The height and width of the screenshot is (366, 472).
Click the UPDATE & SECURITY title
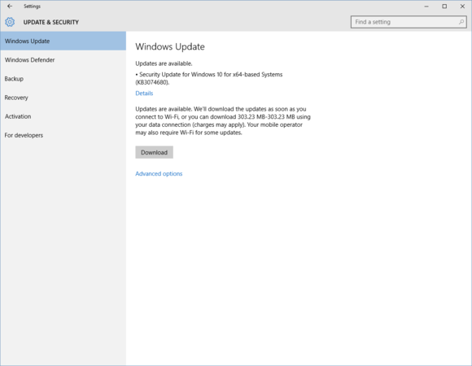[51, 22]
